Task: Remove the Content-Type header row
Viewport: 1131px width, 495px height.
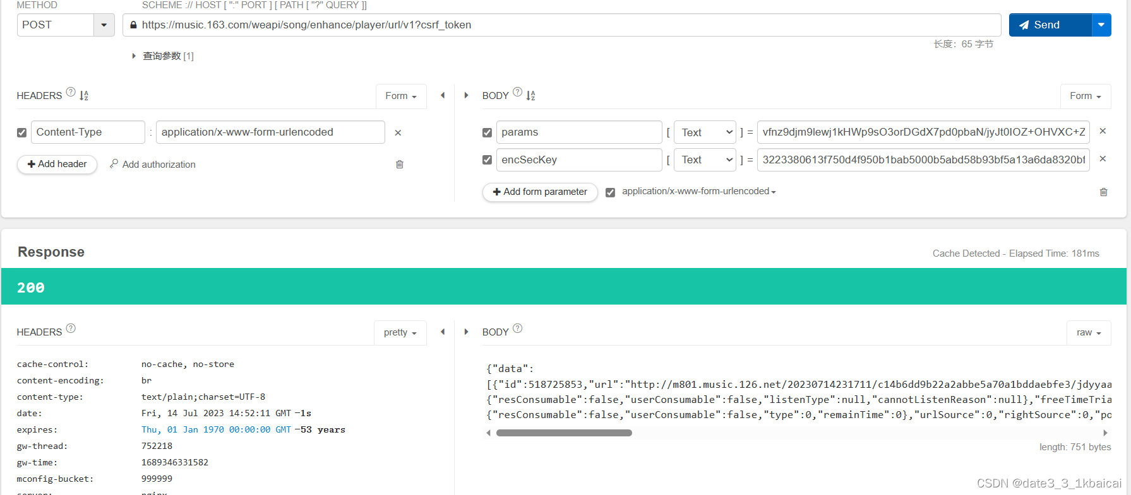Action: (398, 132)
